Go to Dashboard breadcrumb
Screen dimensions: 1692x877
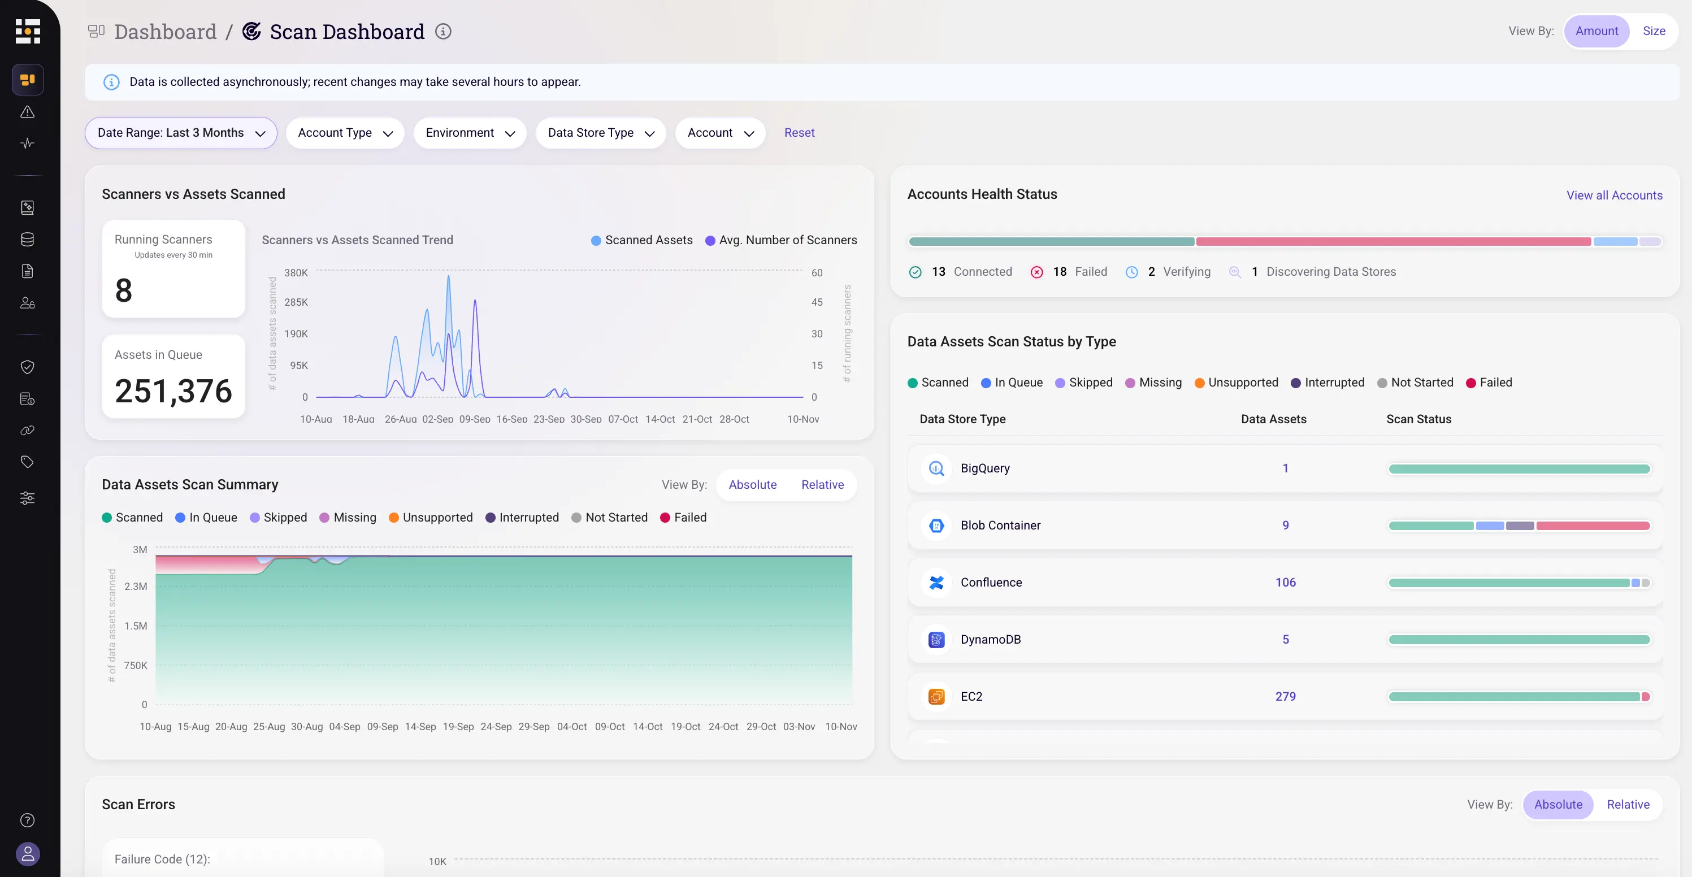pyautogui.click(x=165, y=32)
